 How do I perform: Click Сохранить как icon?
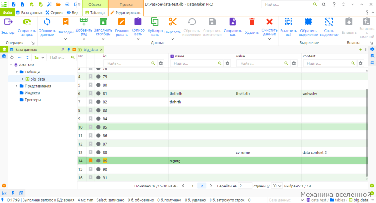pyautogui.click(x=233, y=22)
